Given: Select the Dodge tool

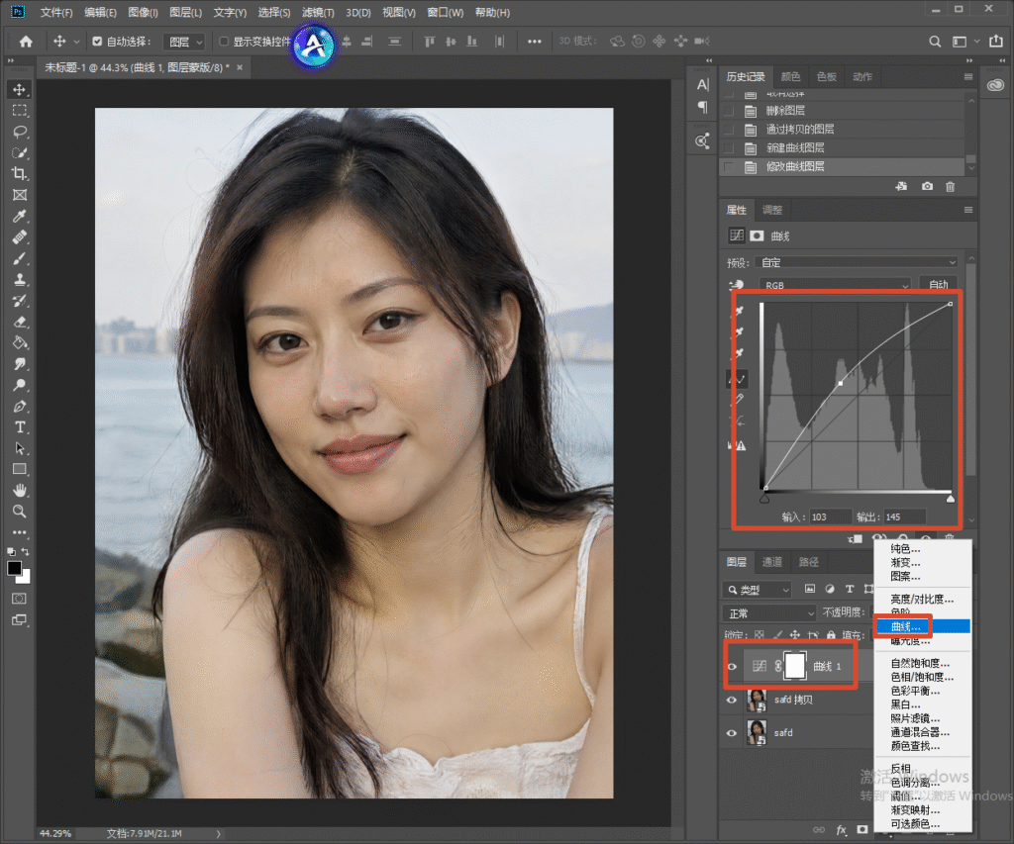Looking at the screenshot, I should click(20, 385).
